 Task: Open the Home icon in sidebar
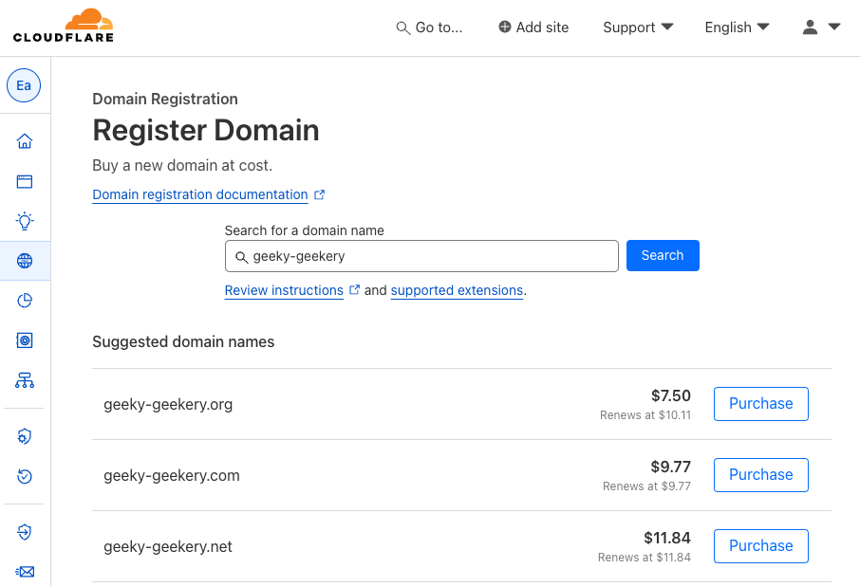pyautogui.click(x=25, y=142)
